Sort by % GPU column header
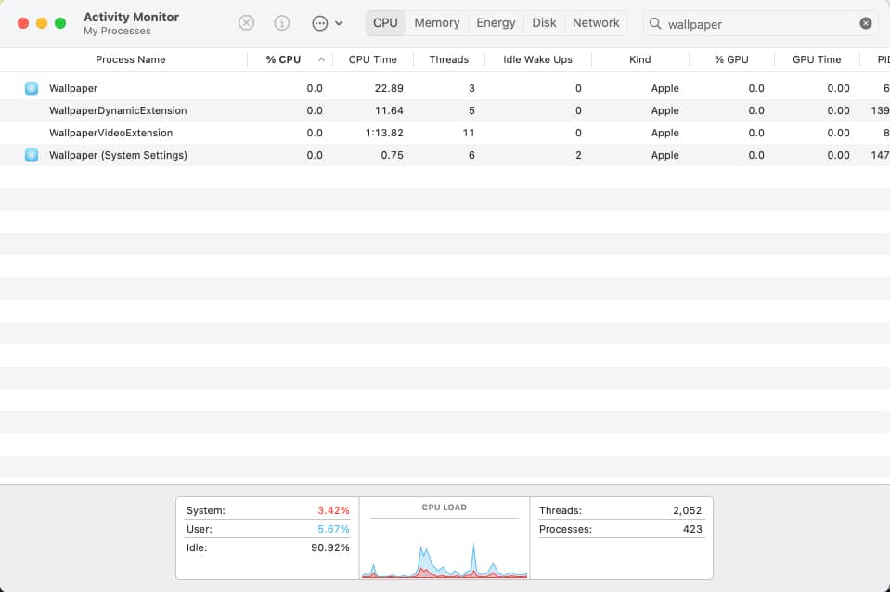The image size is (890, 592). 731,59
